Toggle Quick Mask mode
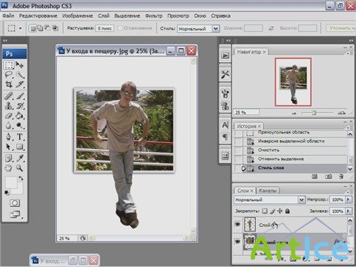Screen dimensions: 356x267 (x=15, y=203)
